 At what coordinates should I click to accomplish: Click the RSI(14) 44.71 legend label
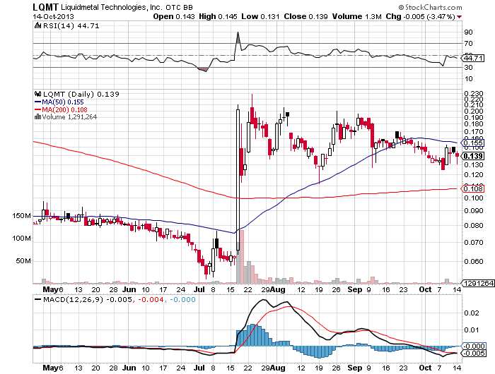pyautogui.click(x=71, y=26)
